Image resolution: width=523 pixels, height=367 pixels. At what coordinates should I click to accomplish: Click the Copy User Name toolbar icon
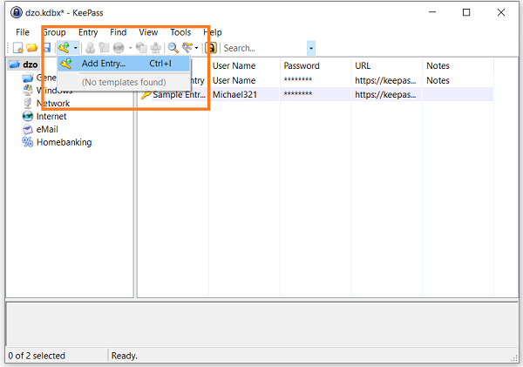pos(90,48)
